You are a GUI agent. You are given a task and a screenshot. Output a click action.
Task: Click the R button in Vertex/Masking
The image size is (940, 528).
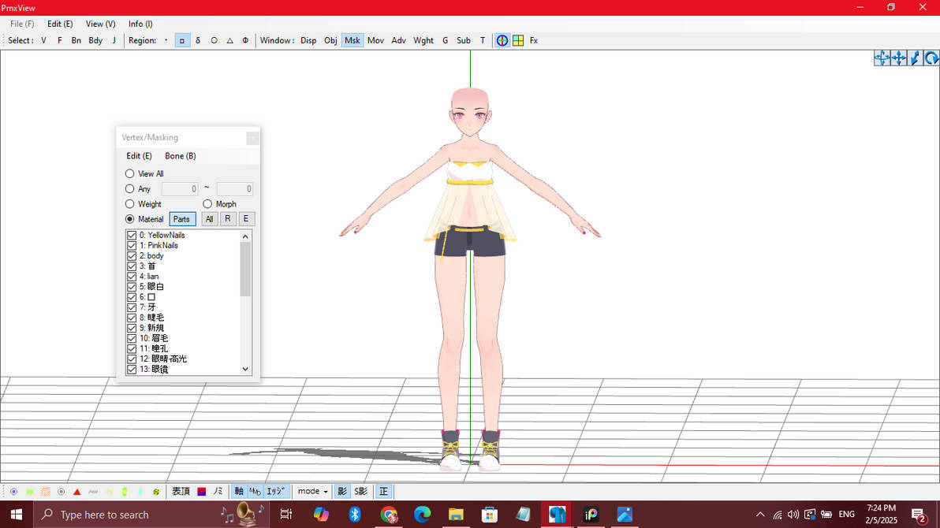tap(227, 219)
